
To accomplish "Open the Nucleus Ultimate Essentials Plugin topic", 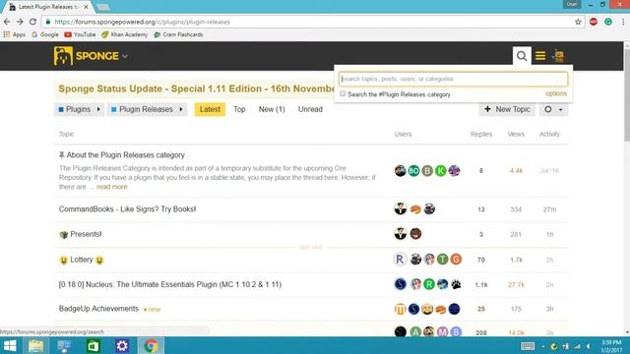I will (170, 284).
